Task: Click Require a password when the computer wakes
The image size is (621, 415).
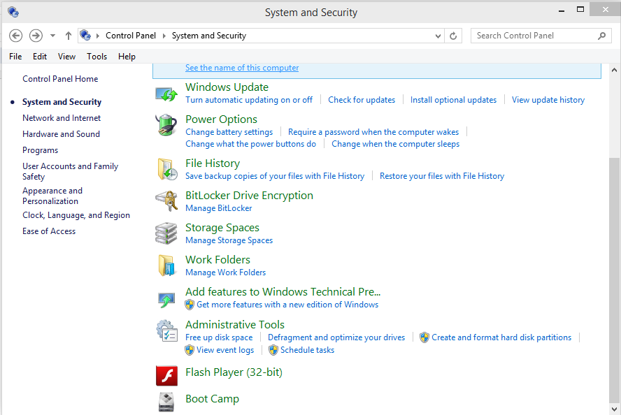Action: (x=373, y=132)
